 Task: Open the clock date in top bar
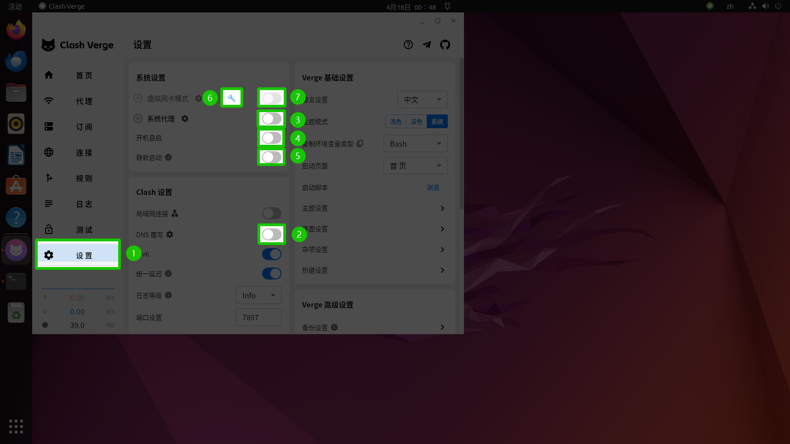pyautogui.click(x=411, y=7)
